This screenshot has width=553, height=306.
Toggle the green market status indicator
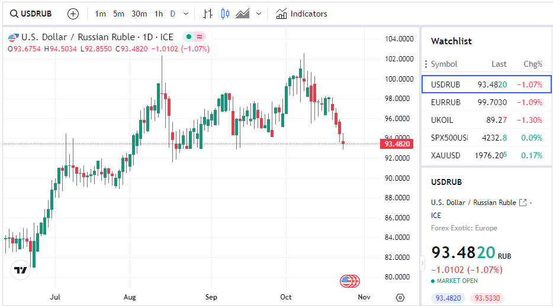pos(188,37)
